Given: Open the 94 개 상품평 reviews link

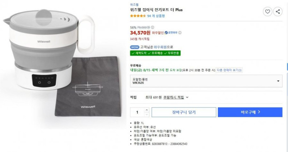Looking at the screenshot, I should [156, 16].
